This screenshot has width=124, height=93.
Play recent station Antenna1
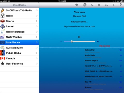coord(103,88)
